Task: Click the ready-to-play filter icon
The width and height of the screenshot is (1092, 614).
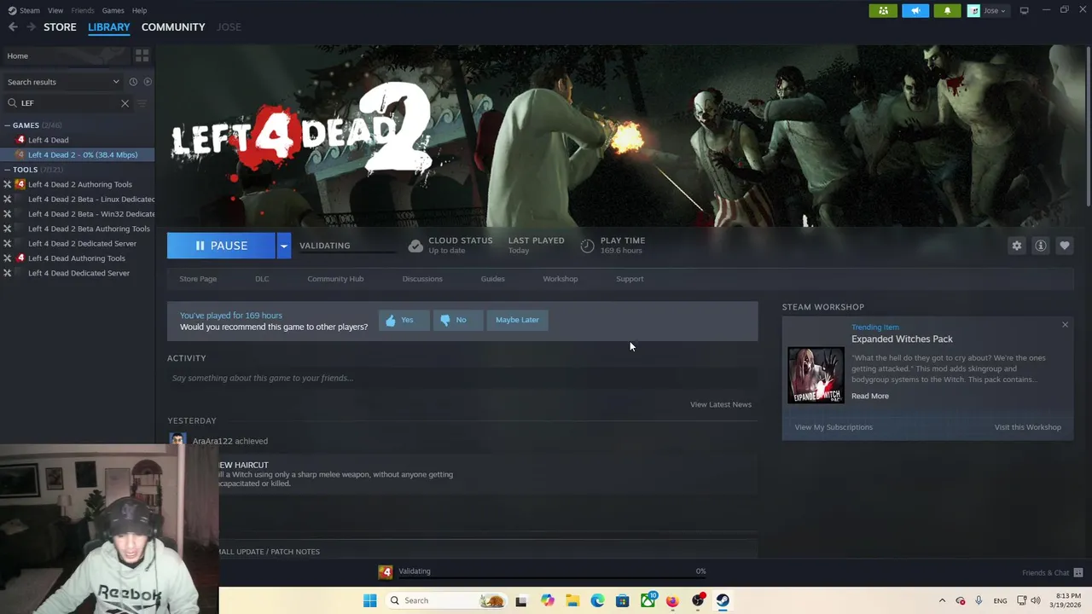Action: [x=148, y=82]
